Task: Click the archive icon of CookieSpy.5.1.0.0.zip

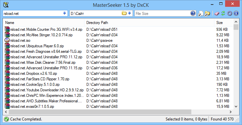Action: click(7, 85)
